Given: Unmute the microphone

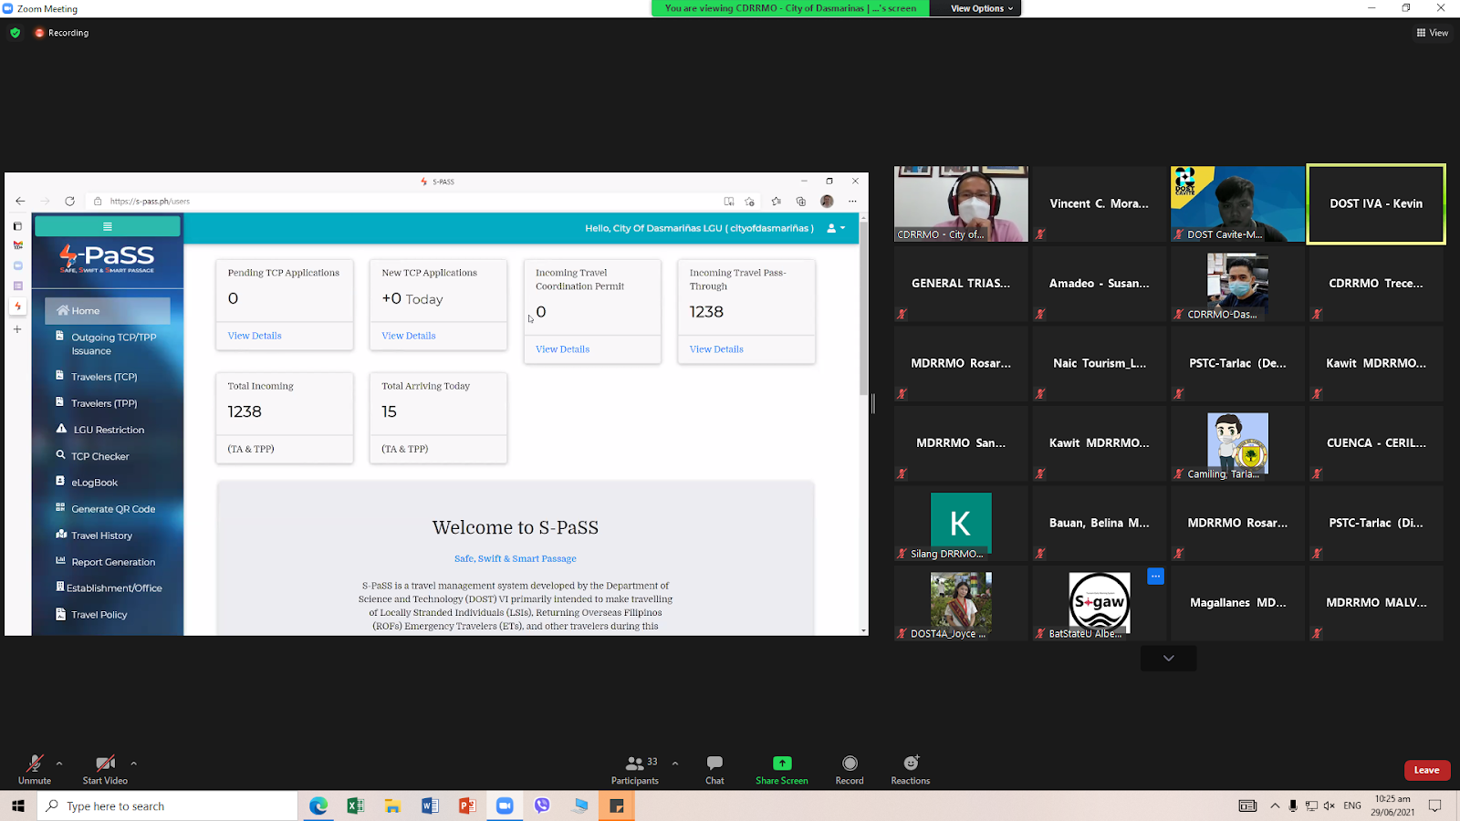Looking at the screenshot, I should pyautogui.click(x=35, y=764).
